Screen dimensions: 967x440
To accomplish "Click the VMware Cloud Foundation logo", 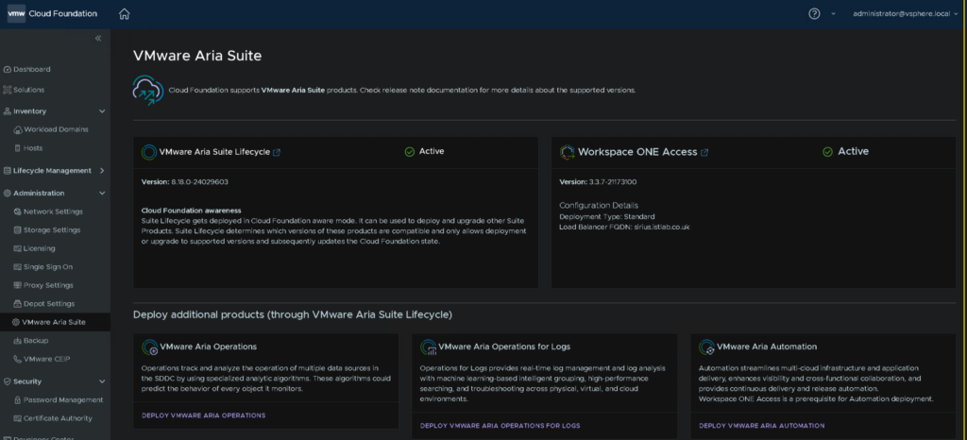I will coord(16,13).
